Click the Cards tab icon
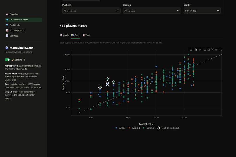236x157 pixels. (x=61, y=35)
